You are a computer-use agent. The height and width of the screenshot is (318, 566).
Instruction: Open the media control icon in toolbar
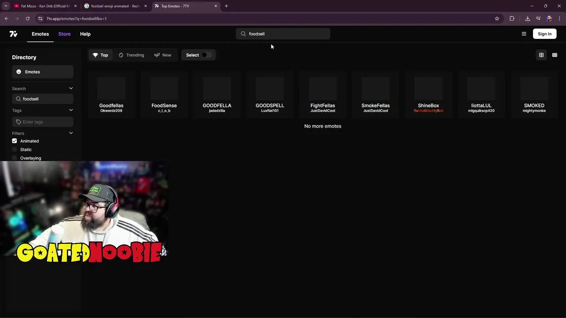pyautogui.click(x=538, y=19)
